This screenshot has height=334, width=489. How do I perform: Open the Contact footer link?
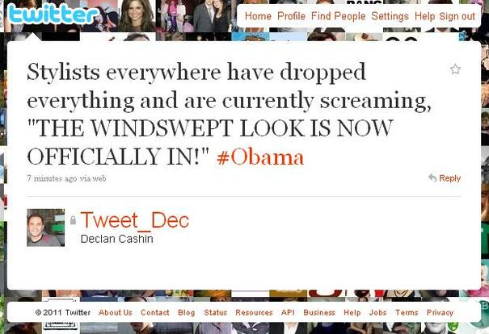[155, 312]
